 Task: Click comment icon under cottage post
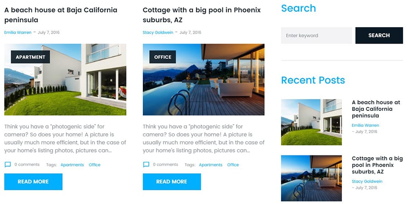146,164
